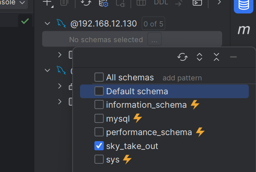
Task: Click the '...' button next to No schemas selected
Action: [154, 39]
